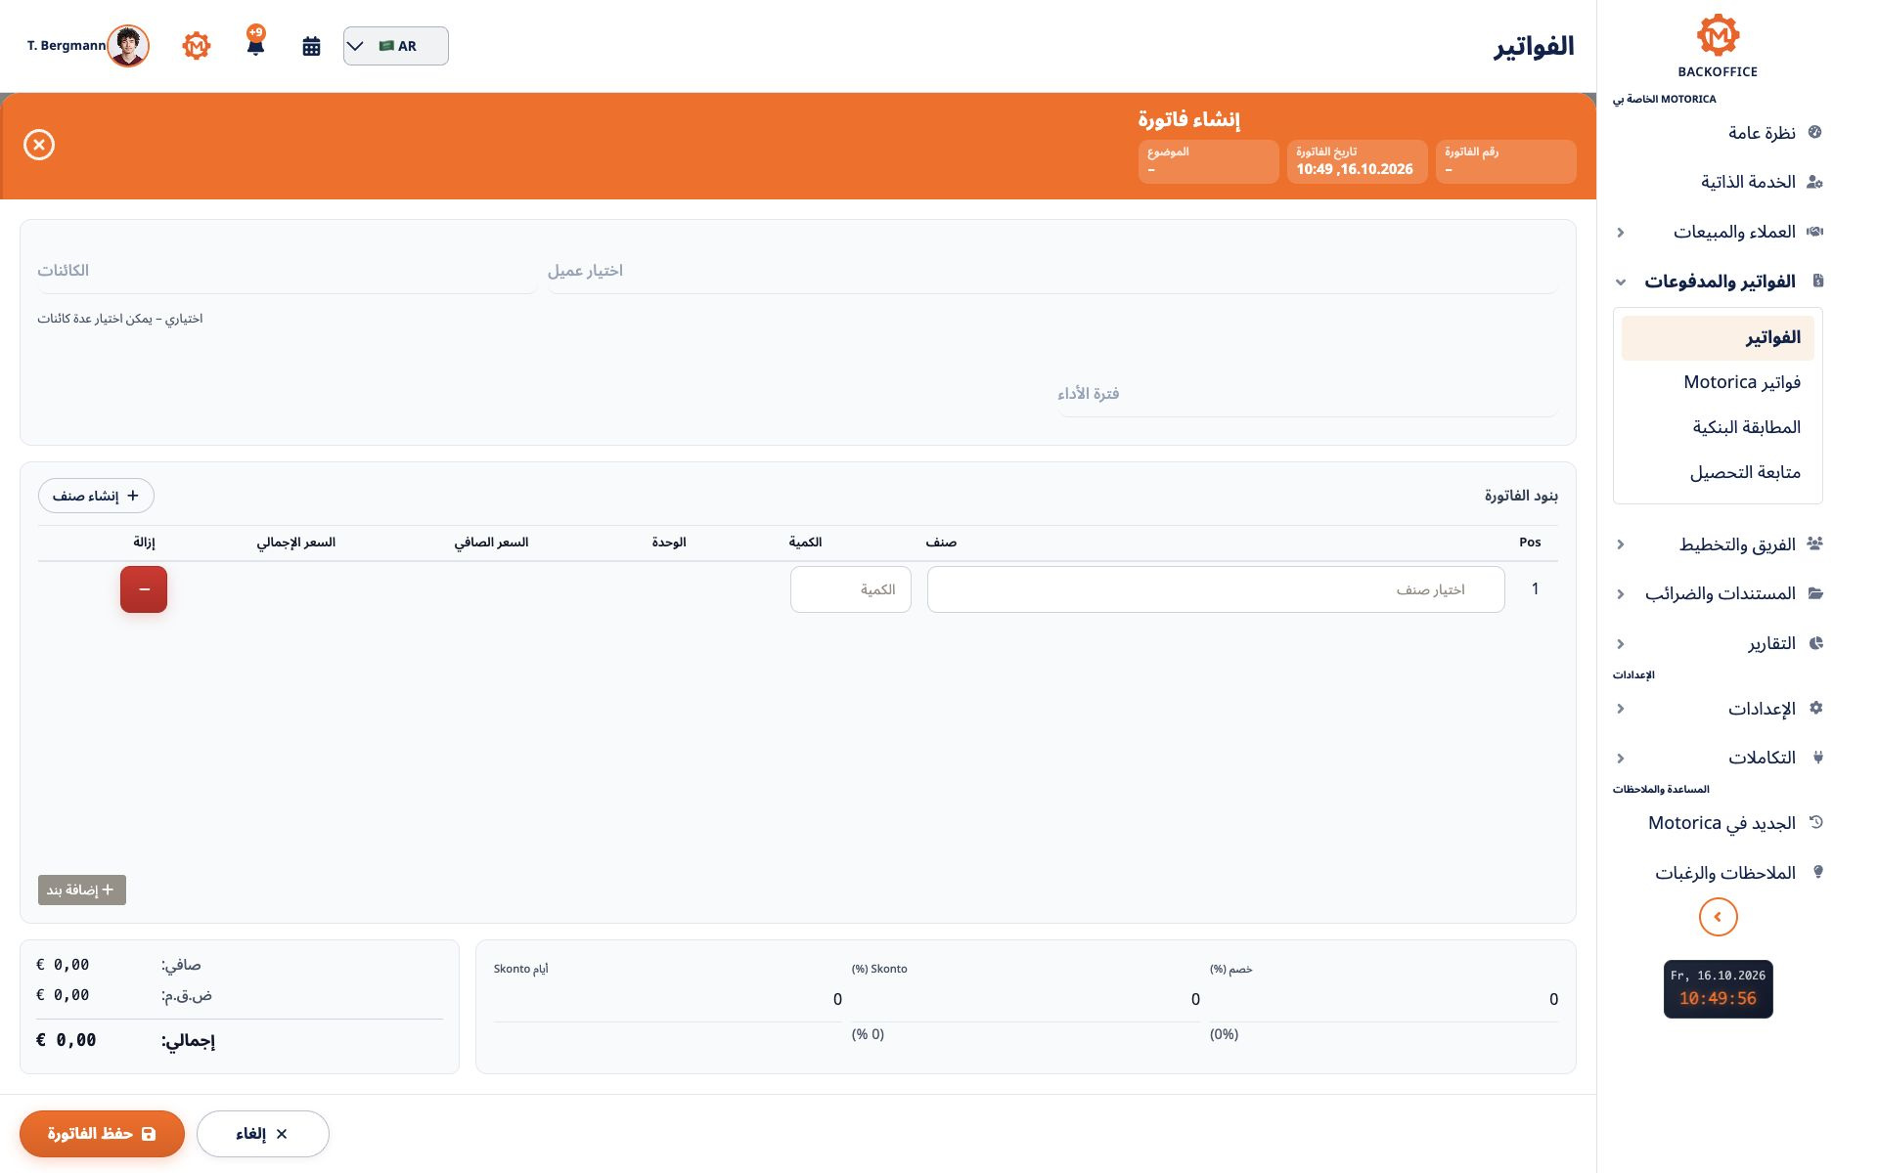The image size is (1878, 1173).
Task: Click the الجديد في Motorica history icon
Action: tap(1816, 822)
